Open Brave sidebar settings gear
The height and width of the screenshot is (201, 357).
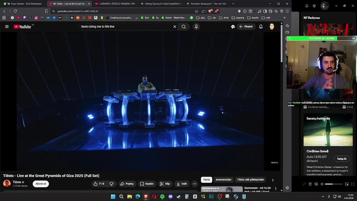287,188
